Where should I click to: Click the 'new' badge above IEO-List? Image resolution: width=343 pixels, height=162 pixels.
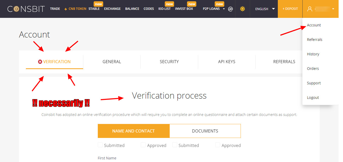(169, 4)
